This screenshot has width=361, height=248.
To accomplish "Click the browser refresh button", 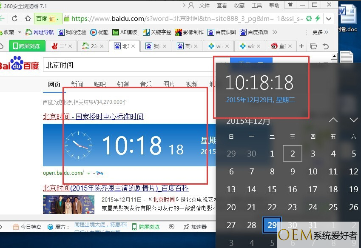I will pos(14,19).
